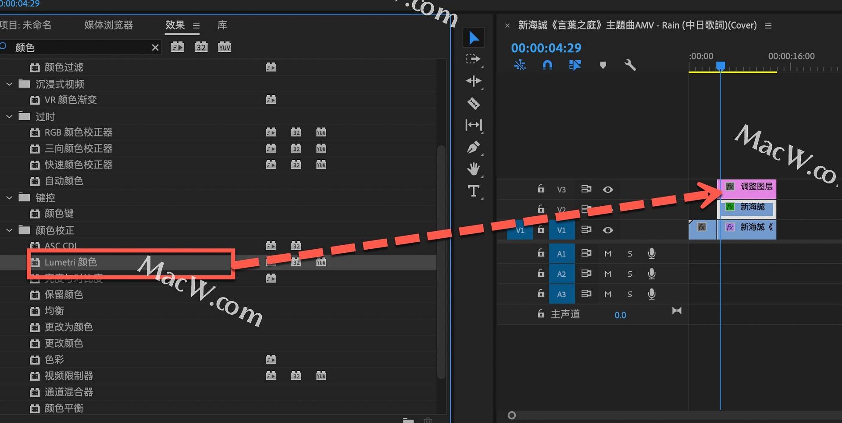The width and height of the screenshot is (842, 423).
Task: Switch to the 媒体浏览器 tab
Action: 108,25
